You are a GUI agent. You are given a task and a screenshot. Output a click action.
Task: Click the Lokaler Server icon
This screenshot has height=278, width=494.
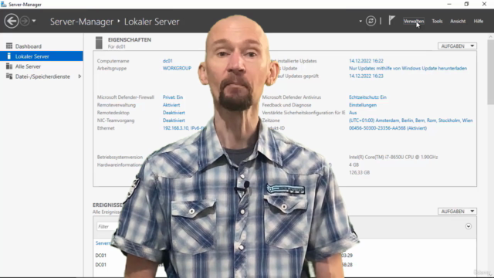click(9, 56)
